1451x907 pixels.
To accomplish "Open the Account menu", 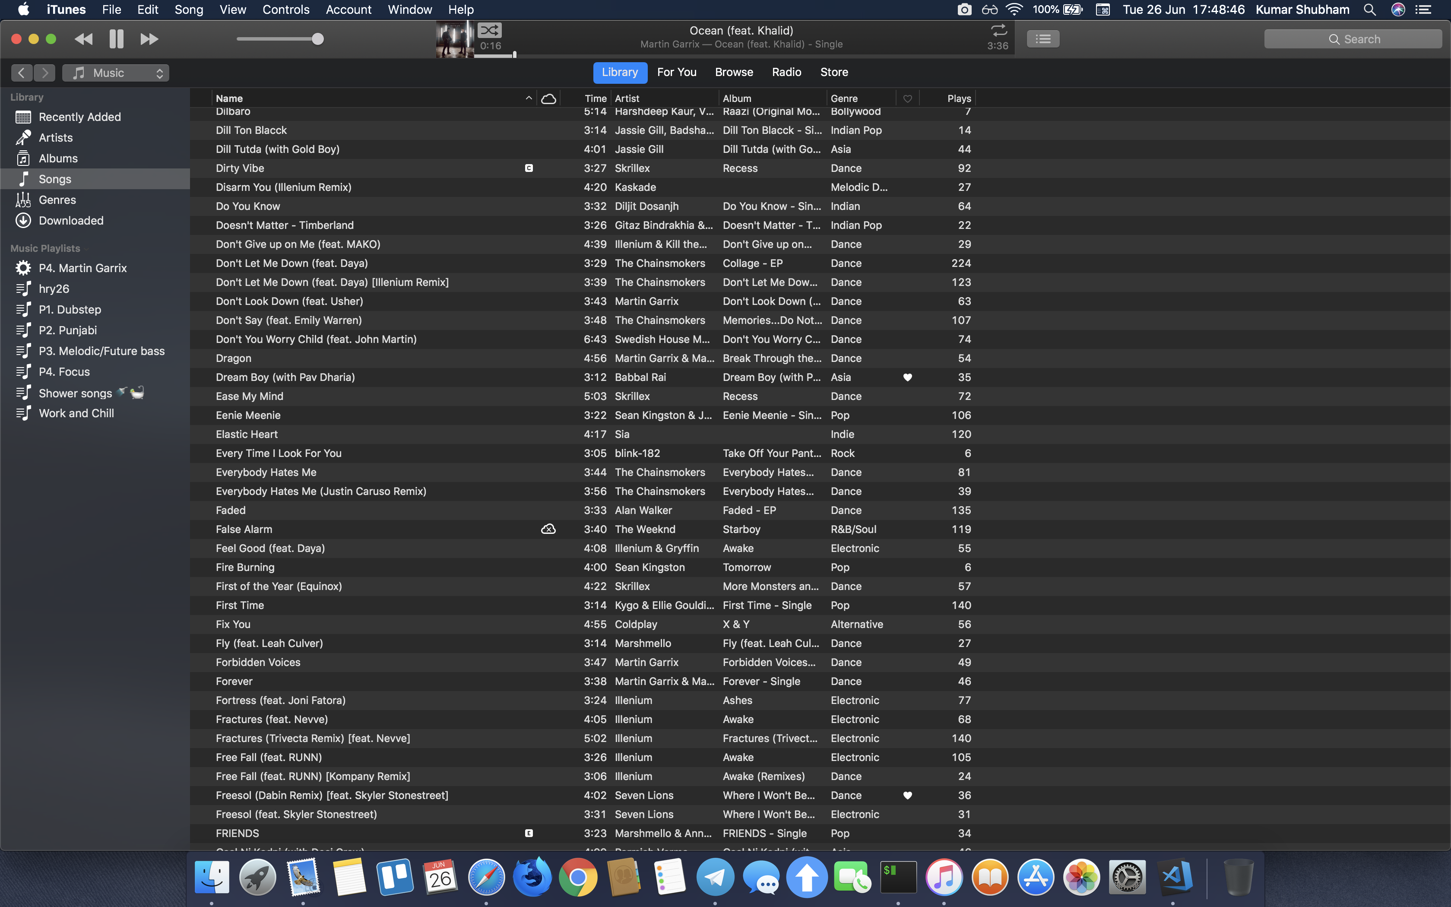I will point(348,10).
